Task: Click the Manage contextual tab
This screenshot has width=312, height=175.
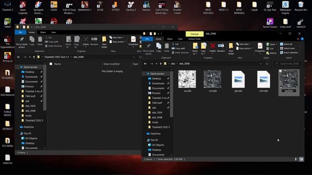Action: click(195, 34)
